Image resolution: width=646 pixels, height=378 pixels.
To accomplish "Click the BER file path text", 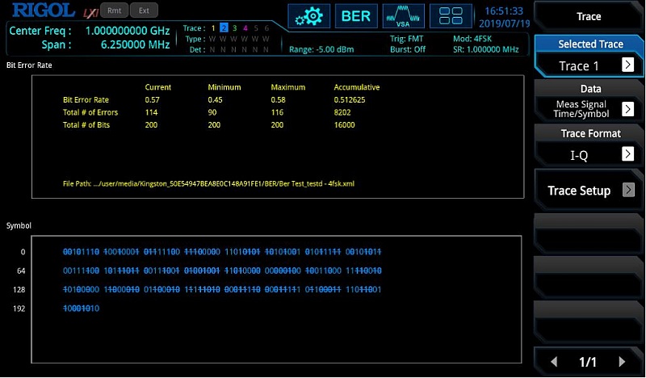I will pyautogui.click(x=208, y=183).
